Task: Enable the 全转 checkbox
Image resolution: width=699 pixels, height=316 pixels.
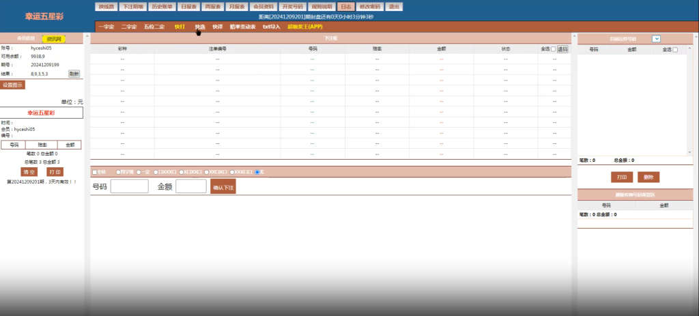Action: tap(94, 172)
